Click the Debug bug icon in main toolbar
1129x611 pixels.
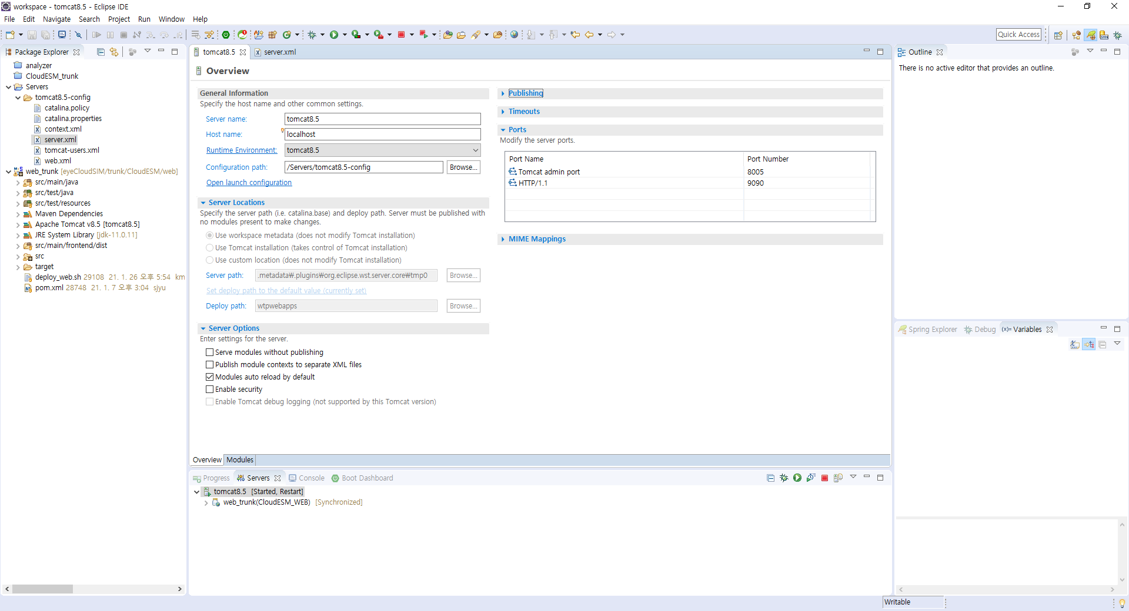312,35
